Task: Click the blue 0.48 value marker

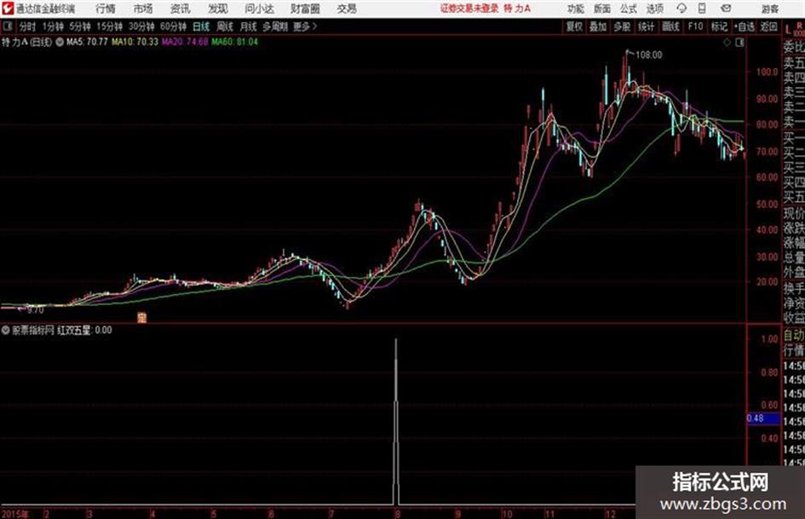Action: coord(762,418)
